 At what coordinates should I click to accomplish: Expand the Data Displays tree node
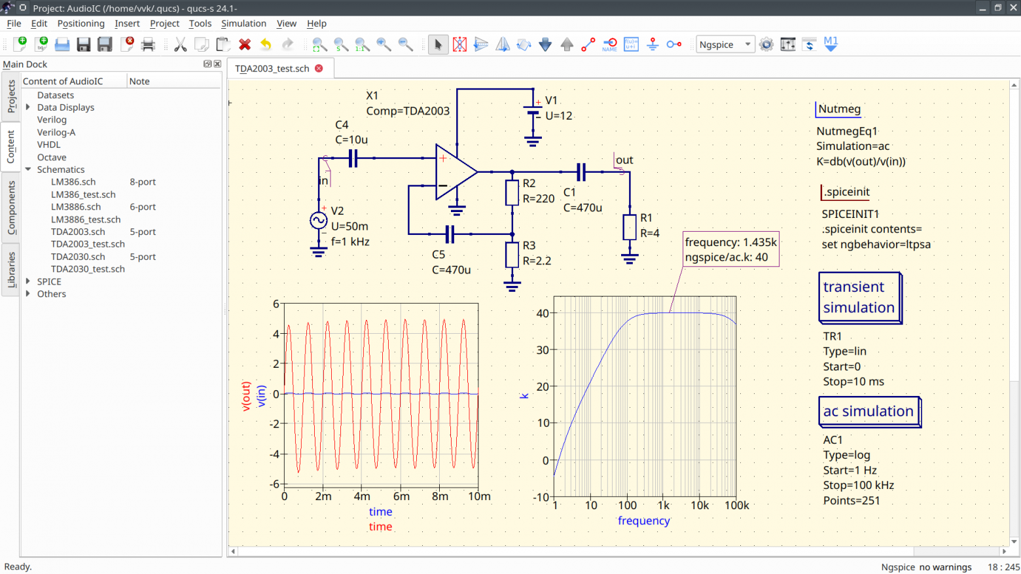[x=28, y=107]
